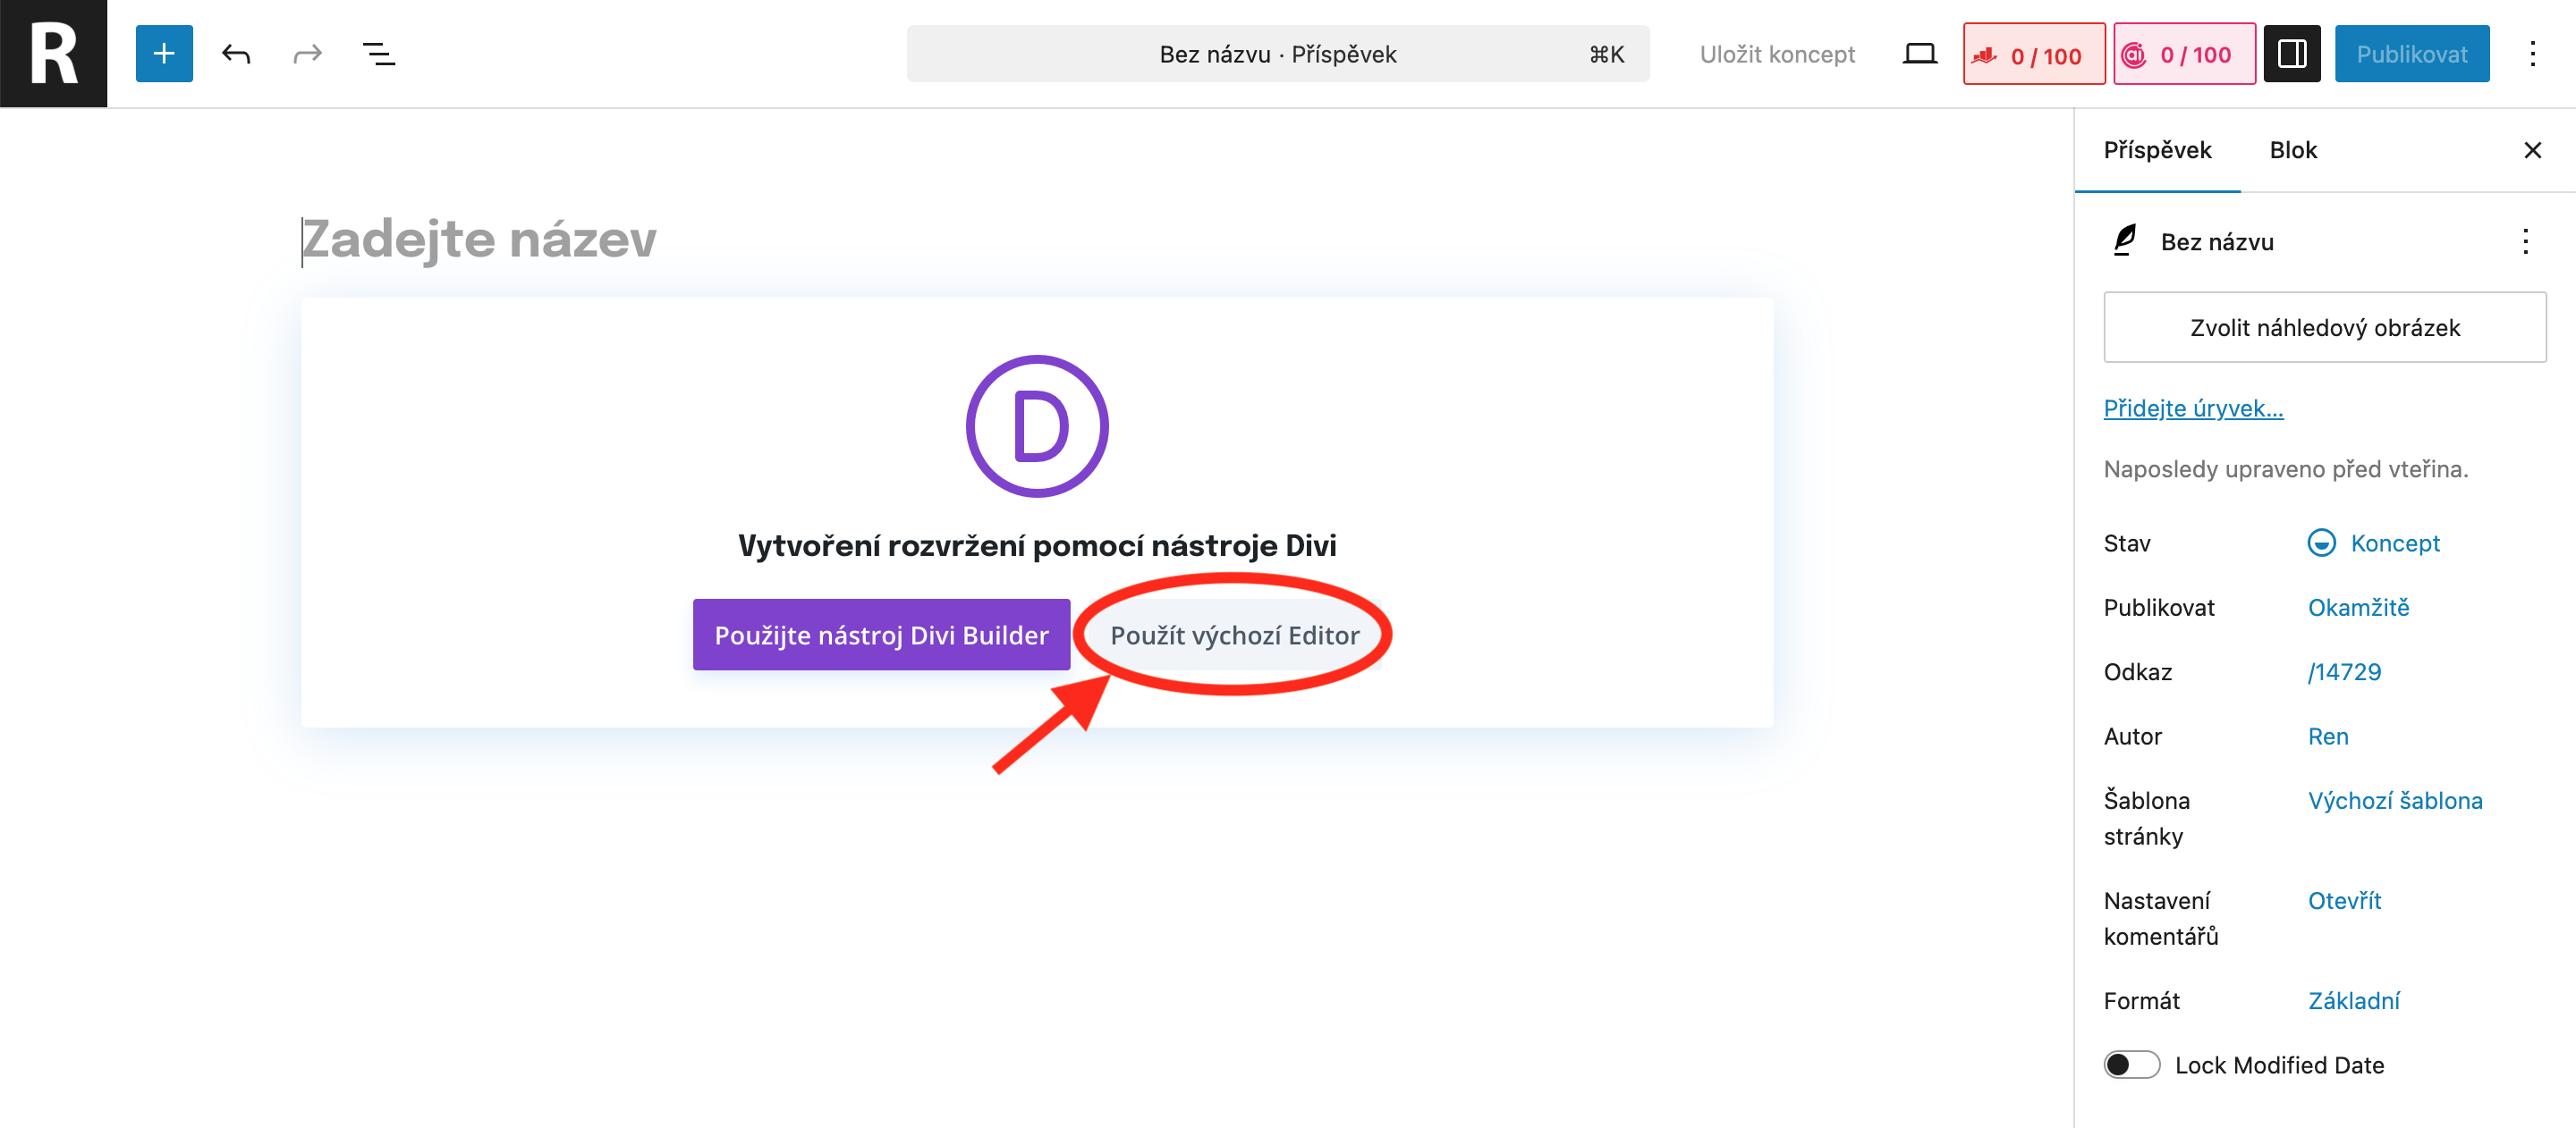Click the undo arrow icon

coord(236,54)
